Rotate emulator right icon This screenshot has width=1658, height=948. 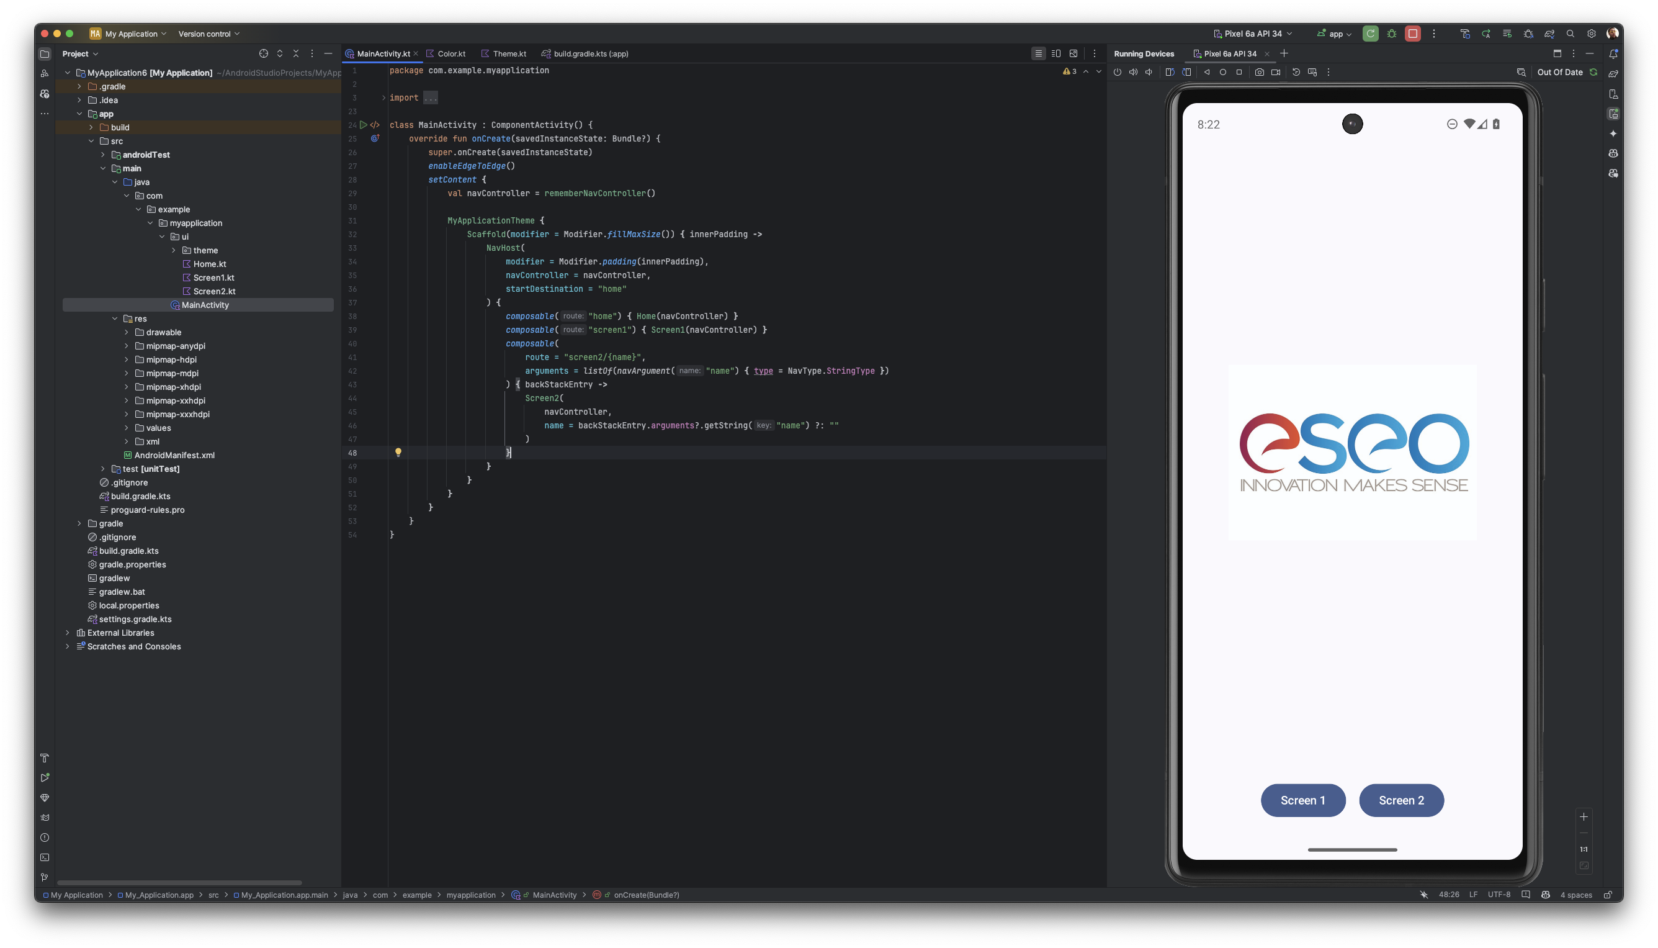pyautogui.click(x=1187, y=72)
